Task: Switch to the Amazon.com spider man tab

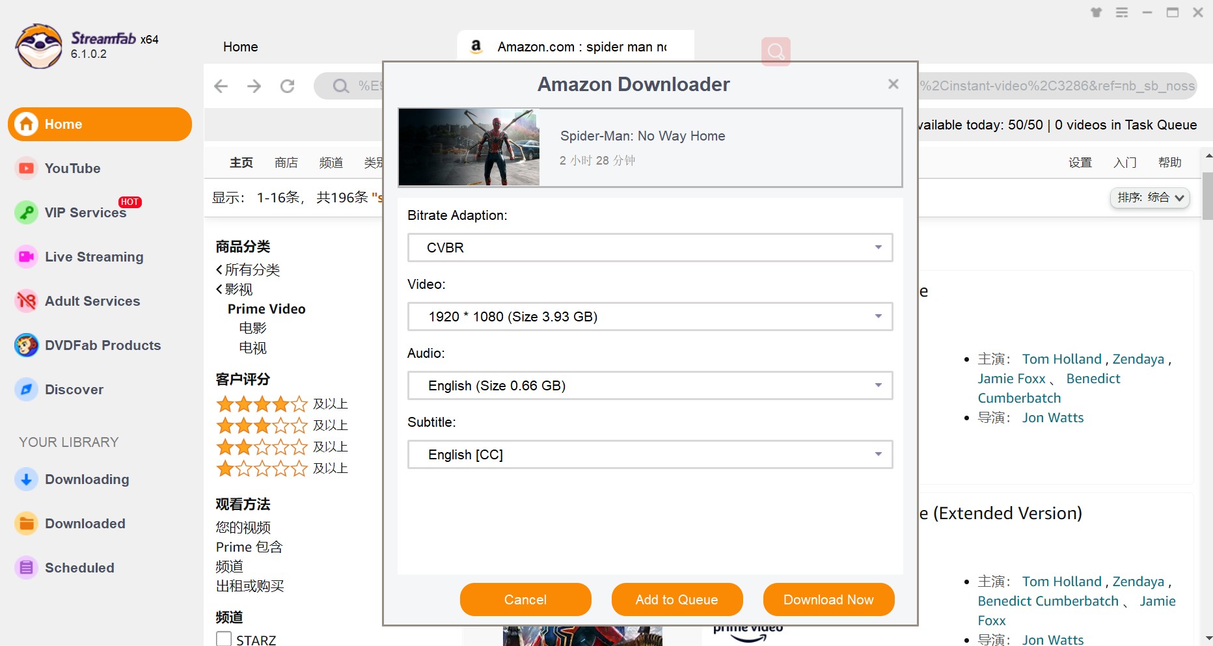Action: [x=576, y=47]
